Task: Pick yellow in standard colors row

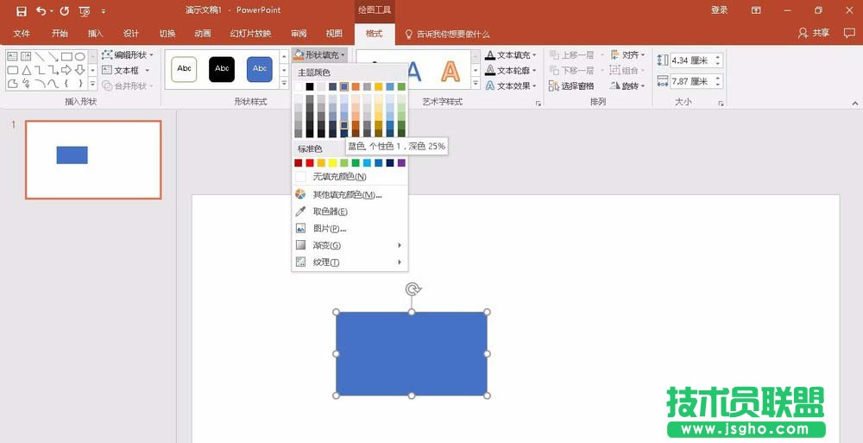Action: point(332,162)
